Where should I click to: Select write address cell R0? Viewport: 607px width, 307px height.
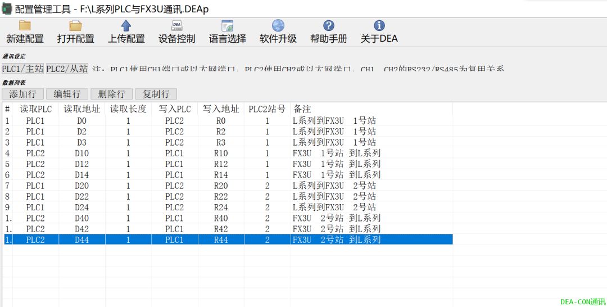pyautogui.click(x=221, y=121)
